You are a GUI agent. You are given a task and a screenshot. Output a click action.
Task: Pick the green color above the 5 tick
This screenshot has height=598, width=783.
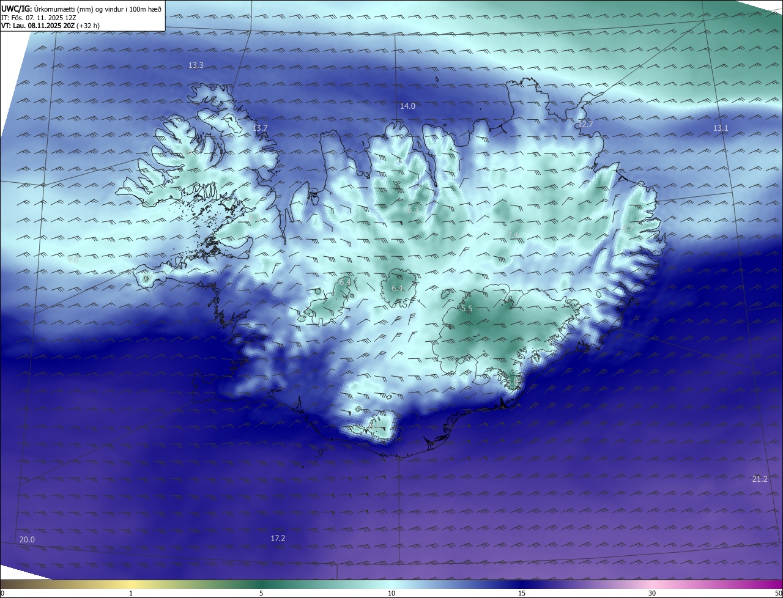coord(261,584)
